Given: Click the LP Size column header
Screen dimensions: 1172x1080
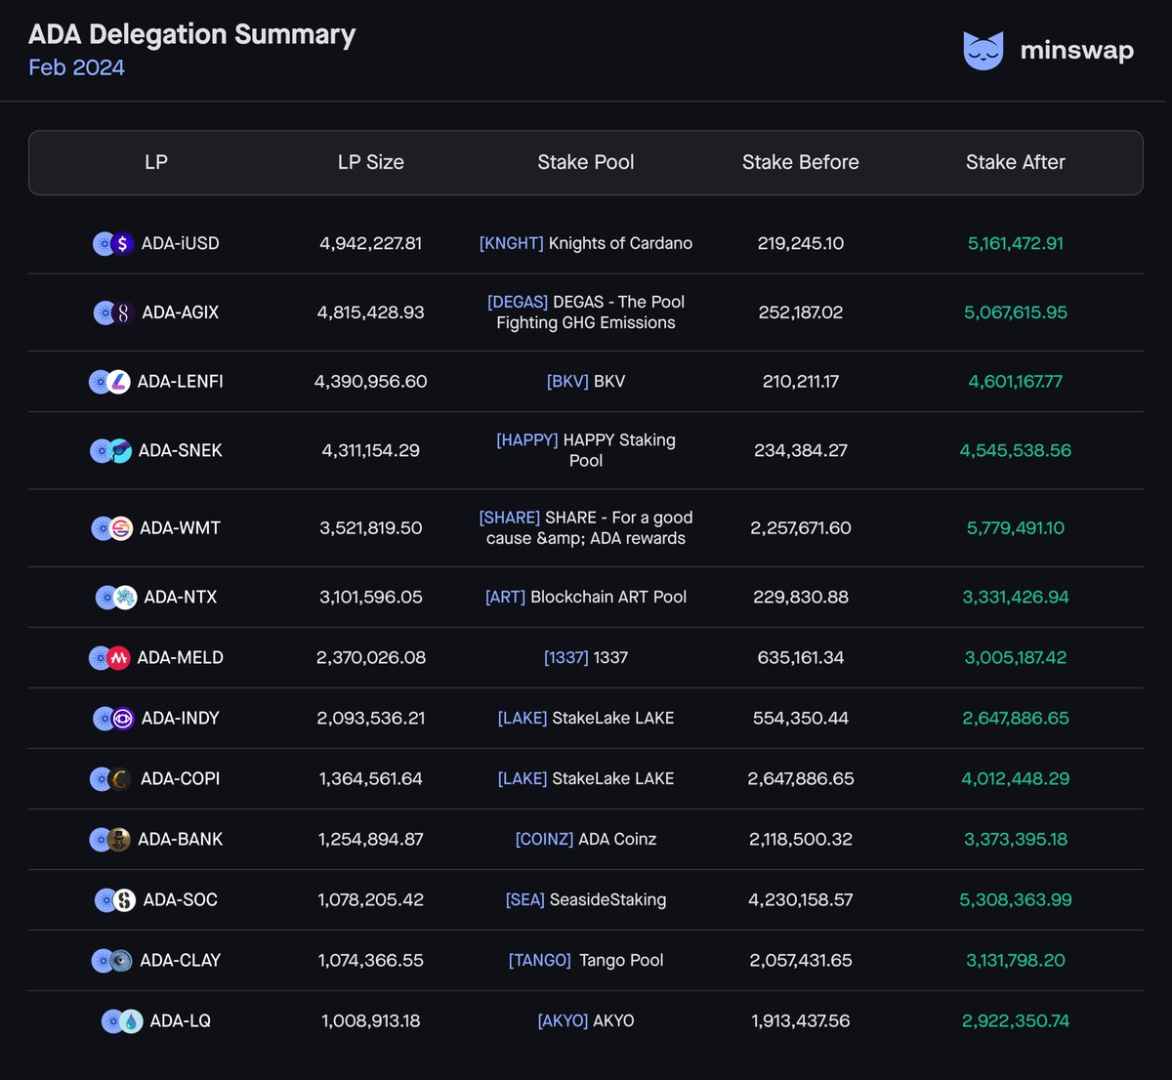Looking at the screenshot, I should point(371,162).
